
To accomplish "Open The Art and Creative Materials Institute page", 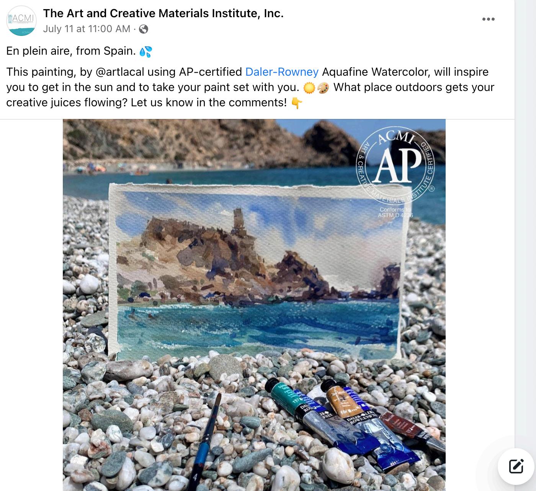I will tap(163, 13).
